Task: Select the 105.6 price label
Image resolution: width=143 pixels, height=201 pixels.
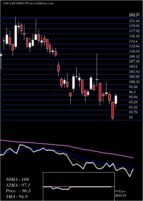Action: pos(133,67)
